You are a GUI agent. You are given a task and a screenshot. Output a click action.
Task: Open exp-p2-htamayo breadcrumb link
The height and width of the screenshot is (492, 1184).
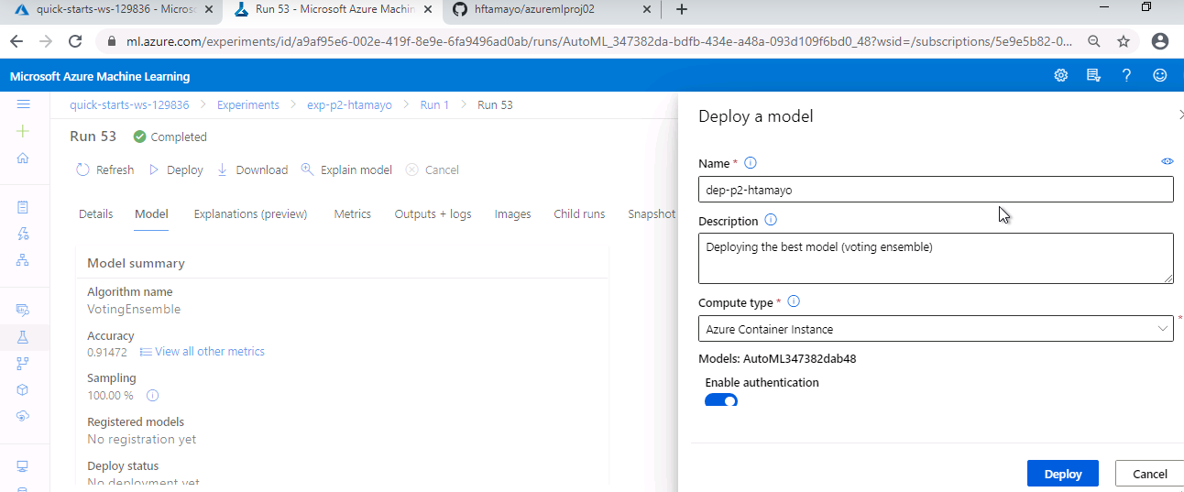(349, 104)
